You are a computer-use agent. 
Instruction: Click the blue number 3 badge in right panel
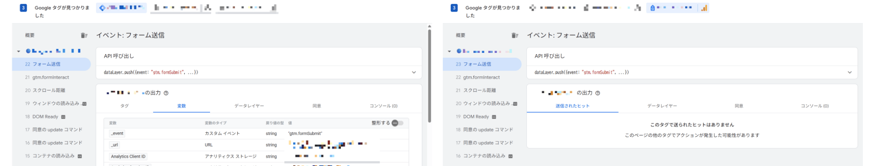[x=454, y=8]
